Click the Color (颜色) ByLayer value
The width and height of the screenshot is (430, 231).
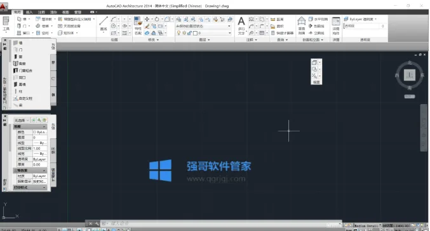click(x=40, y=132)
